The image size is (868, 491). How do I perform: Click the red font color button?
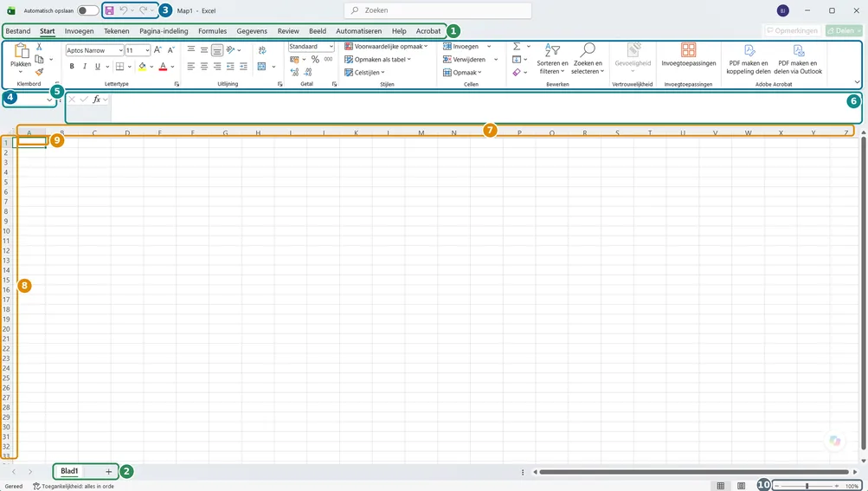point(163,67)
